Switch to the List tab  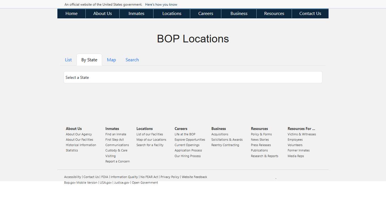(68, 60)
